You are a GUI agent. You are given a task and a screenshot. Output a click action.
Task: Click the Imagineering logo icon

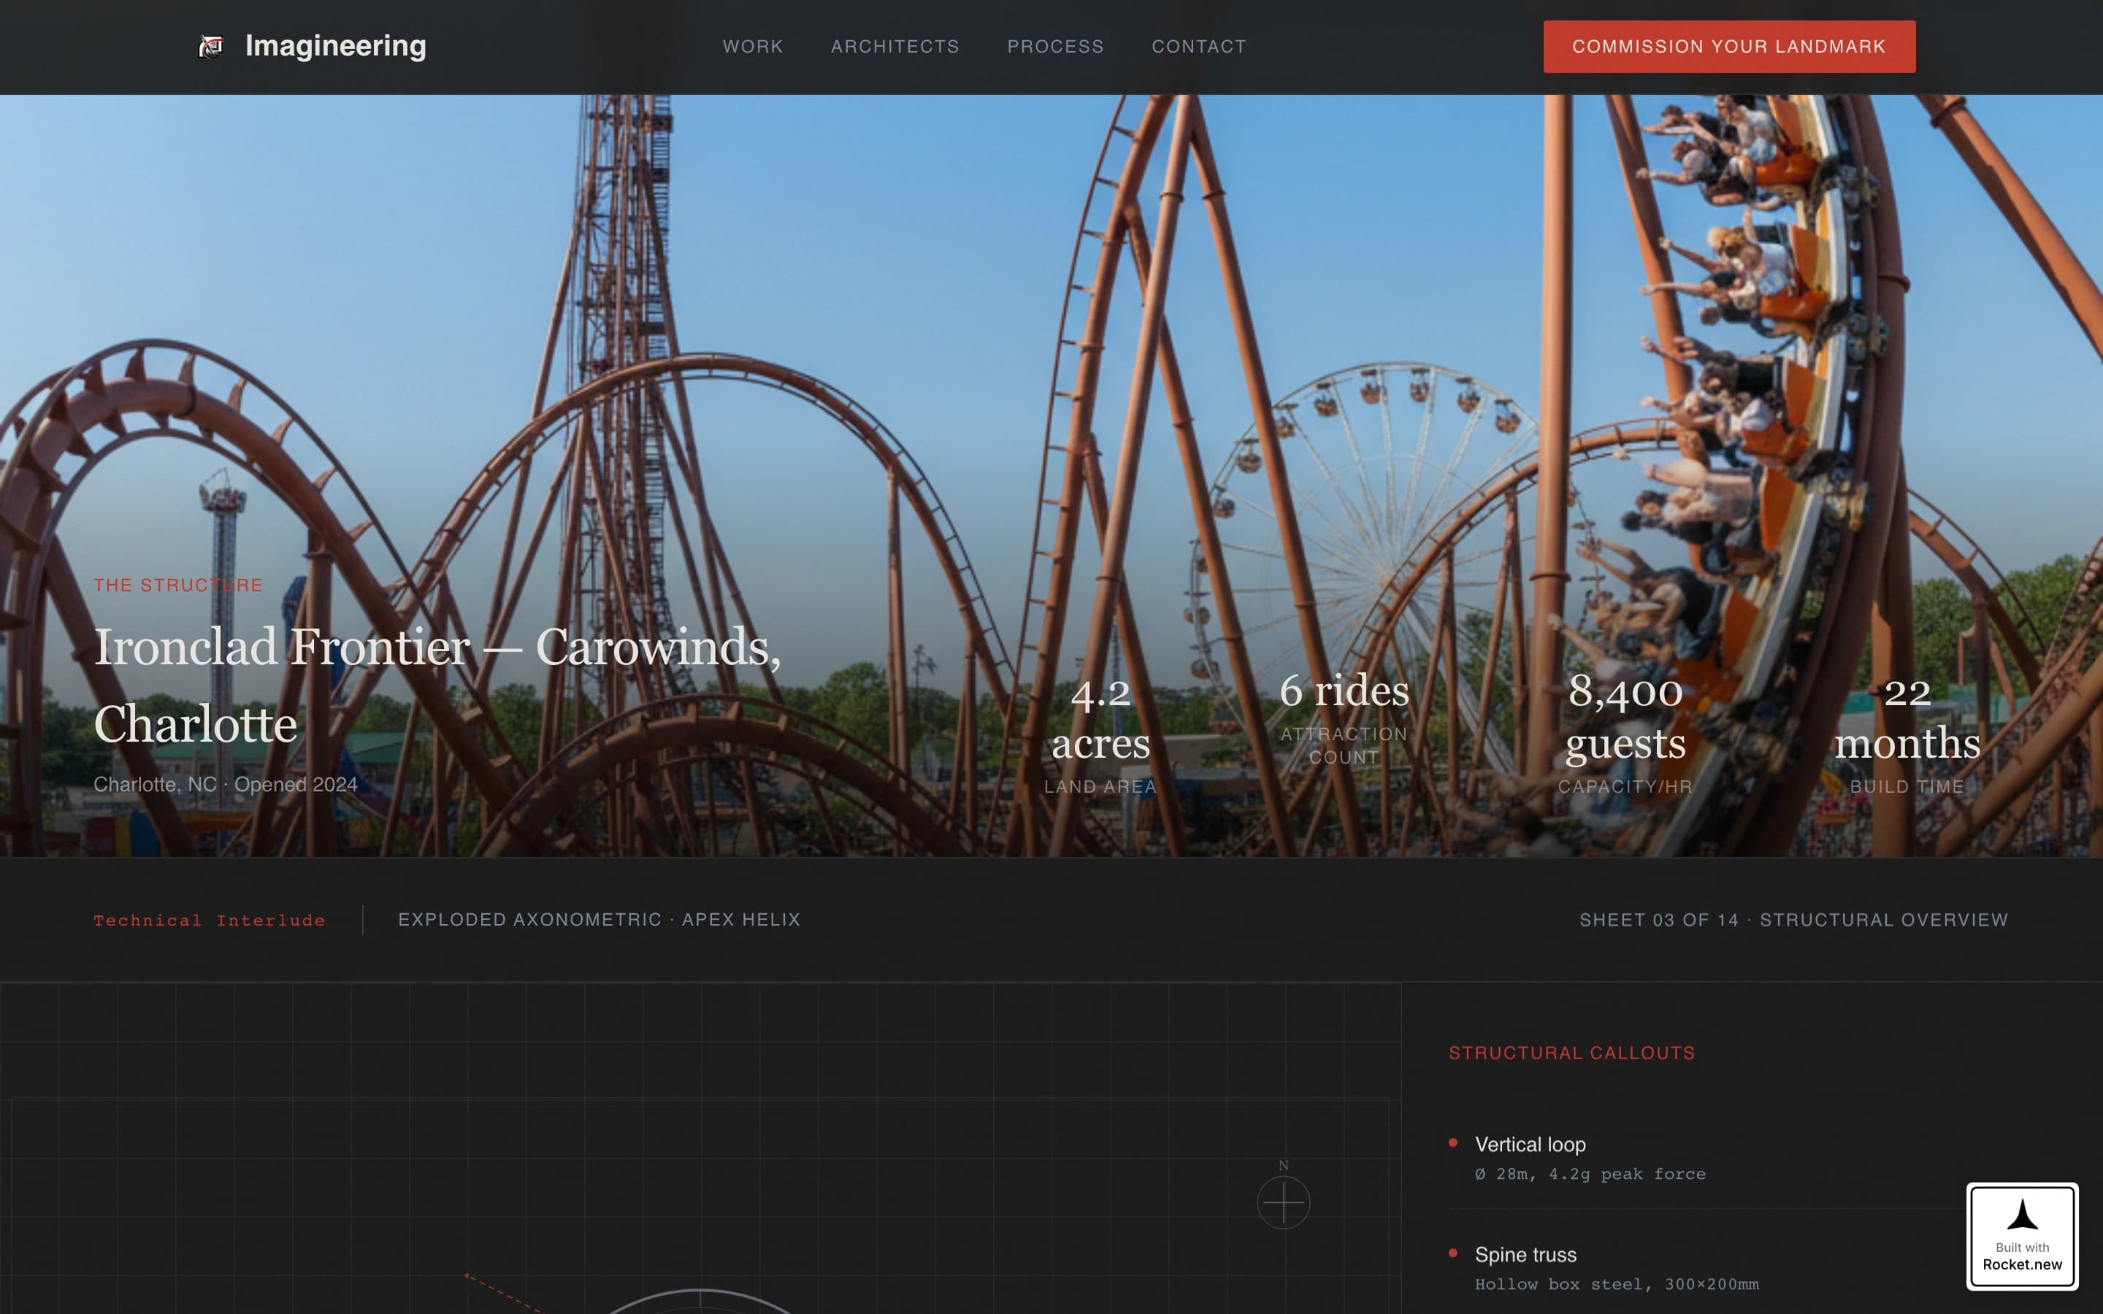(211, 46)
